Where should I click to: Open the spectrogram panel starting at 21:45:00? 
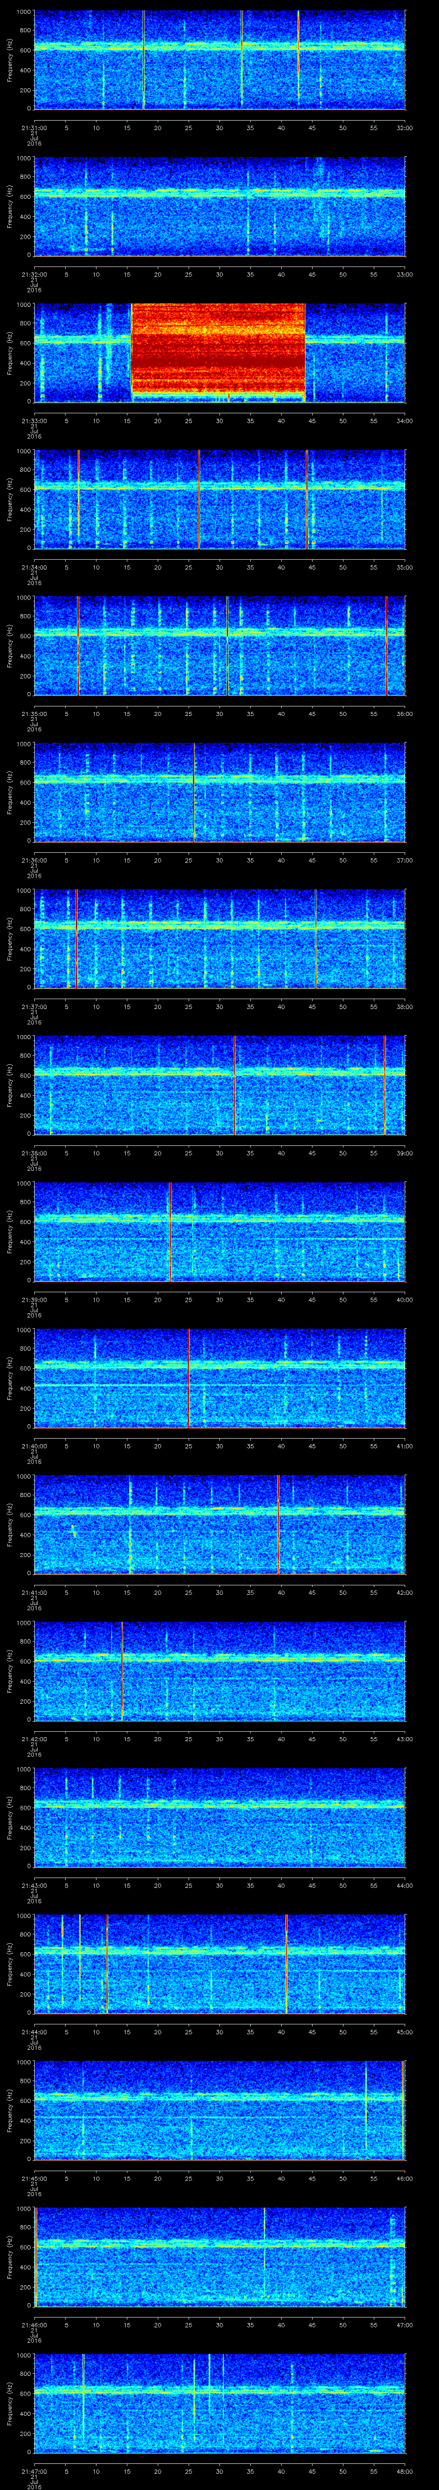(219, 2110)
